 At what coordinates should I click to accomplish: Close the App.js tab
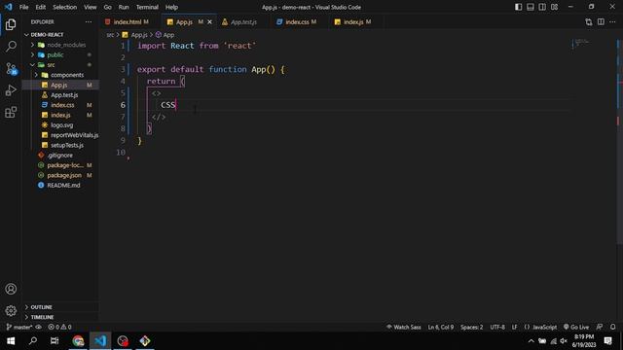pyautogui.click(x=210, y=21)
